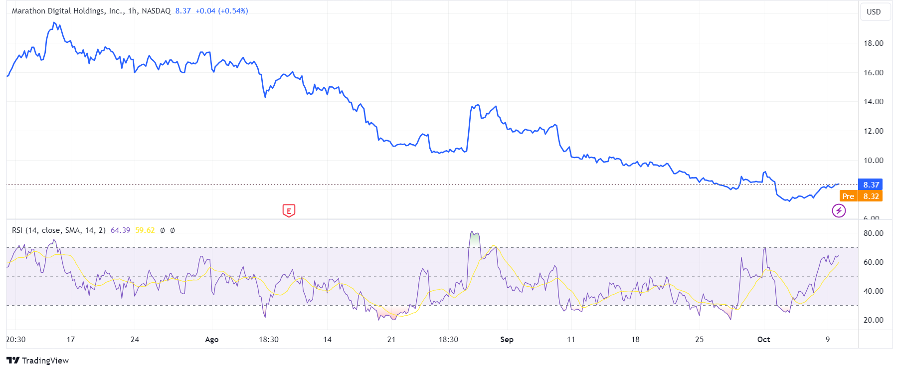The height and width of the screenshot is (372, 899).
Task: Click the blue 8.37 price label
Action: tap(870, 185)
